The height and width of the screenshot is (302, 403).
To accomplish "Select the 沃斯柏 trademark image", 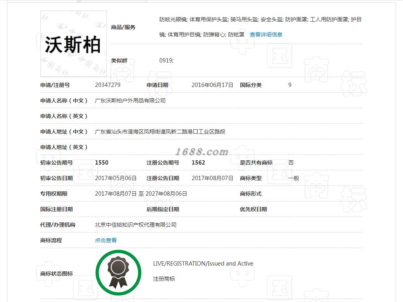I will point(73,44).
